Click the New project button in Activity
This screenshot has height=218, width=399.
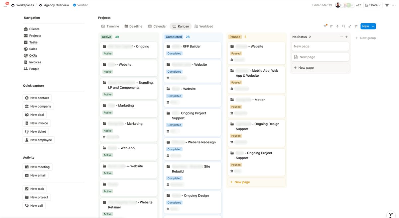pyautogui.click(x=37, y=197)
